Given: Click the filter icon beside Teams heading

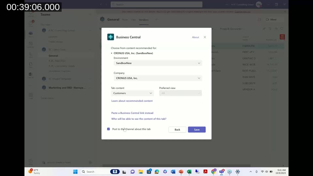Looking at the screenshot, I should click(x=90, y=15).
